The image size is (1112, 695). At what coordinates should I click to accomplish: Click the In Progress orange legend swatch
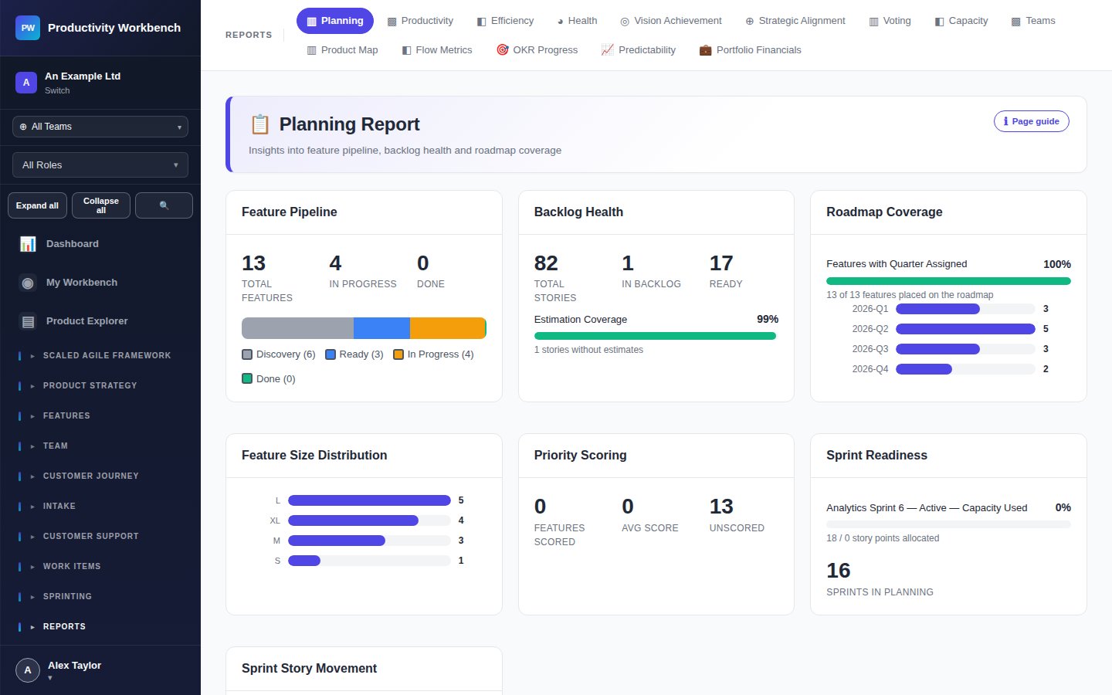pos(398,354)
